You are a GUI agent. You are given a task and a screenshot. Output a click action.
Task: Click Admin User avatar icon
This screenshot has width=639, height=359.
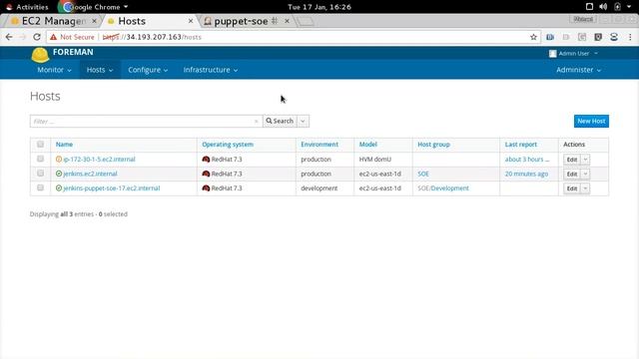(x=552, y=53)
